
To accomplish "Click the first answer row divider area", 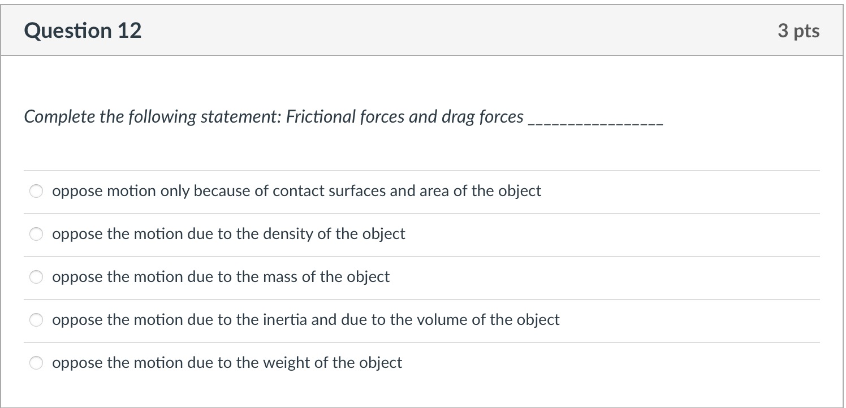I will click(422, 170).
